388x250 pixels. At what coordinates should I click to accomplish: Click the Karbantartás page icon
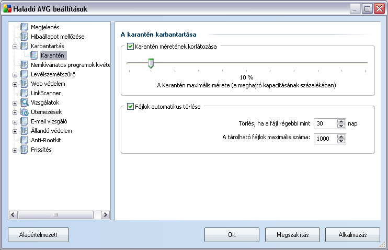coord(24,46)
